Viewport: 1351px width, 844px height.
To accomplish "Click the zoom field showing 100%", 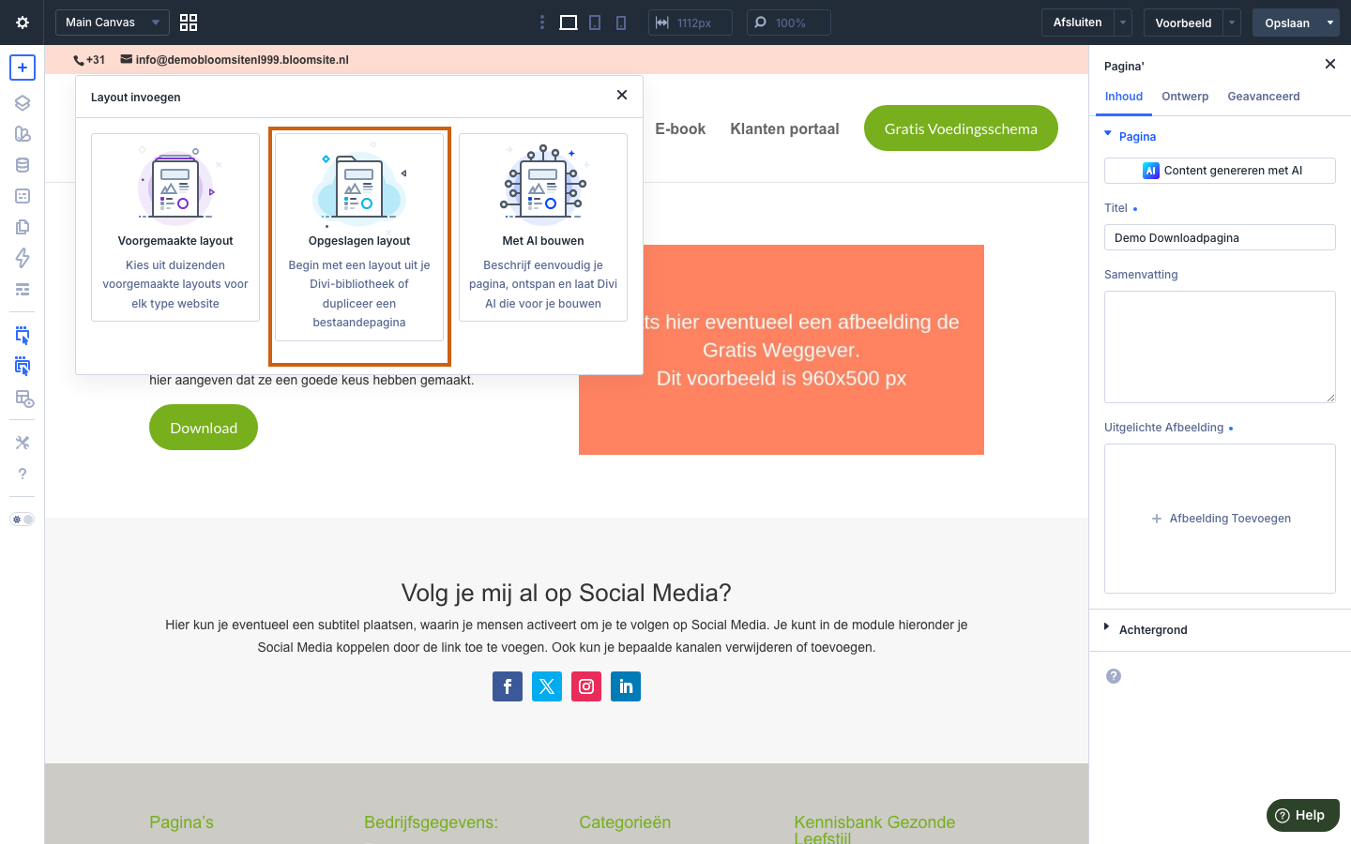I will tap(789, 23).
